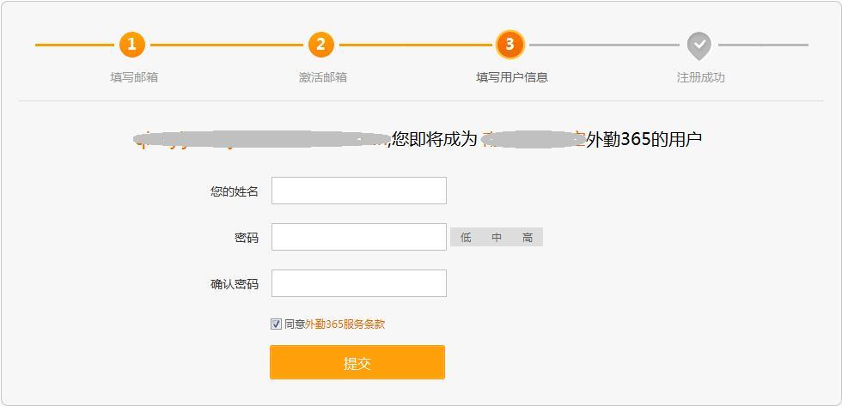The width and height of the screenshot is (842, 406).
Task: Click the step 1 circle icon
Action: [131, 44]
